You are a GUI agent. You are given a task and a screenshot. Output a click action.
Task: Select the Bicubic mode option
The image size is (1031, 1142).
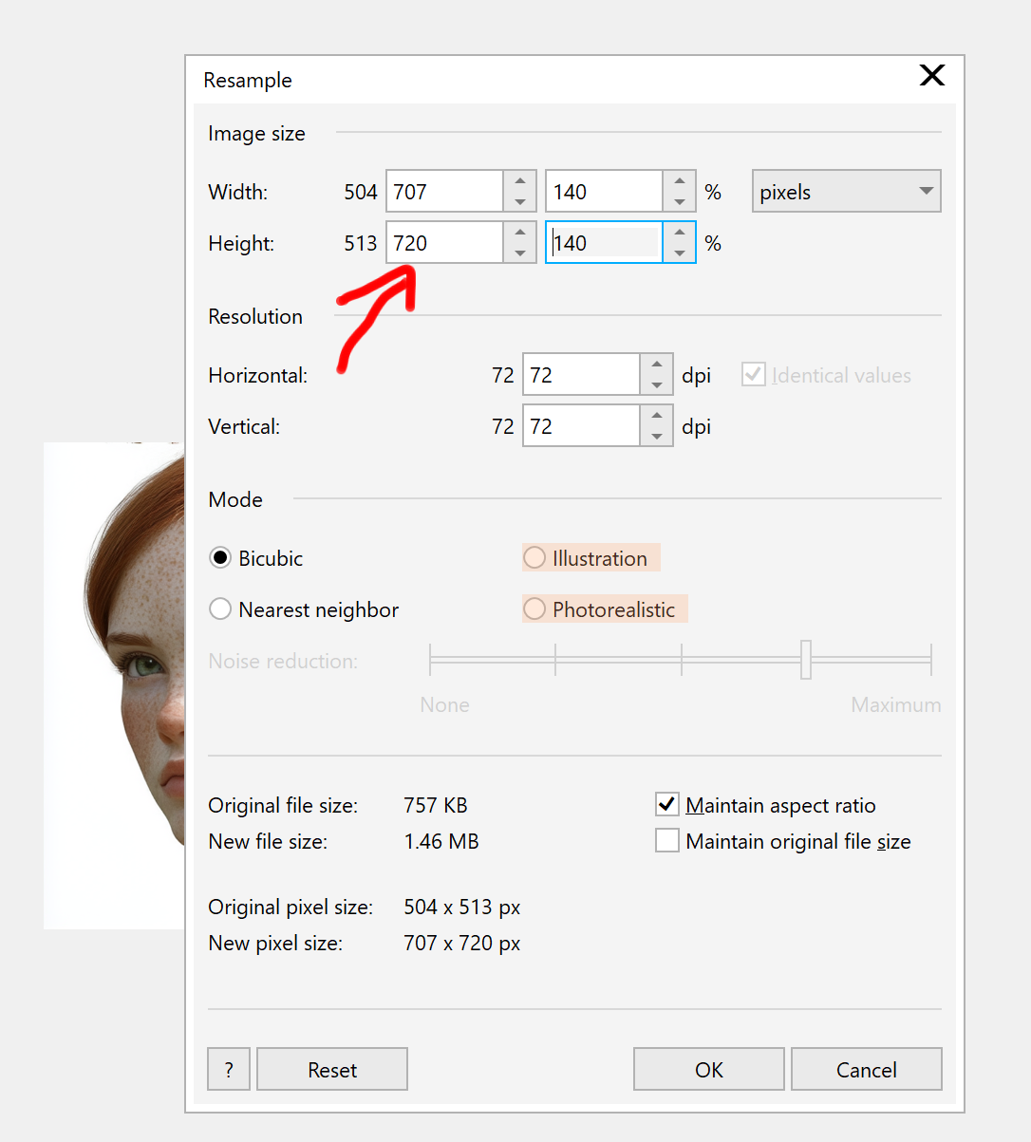point(220,558)
